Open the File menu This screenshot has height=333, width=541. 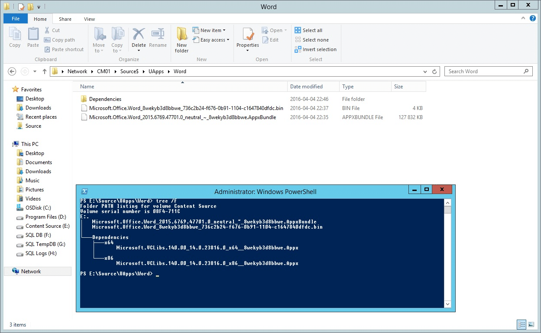point(15,19)
